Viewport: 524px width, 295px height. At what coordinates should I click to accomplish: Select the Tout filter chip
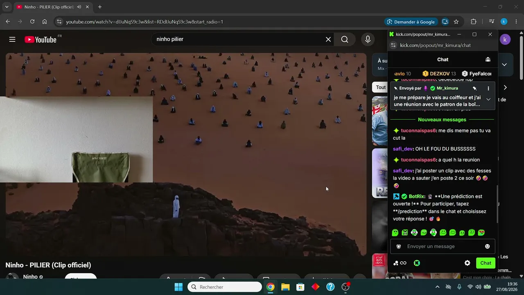380,87
